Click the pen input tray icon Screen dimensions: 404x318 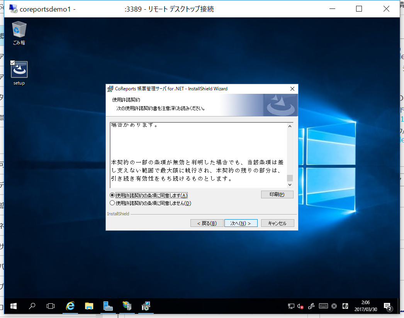point(311,306)
